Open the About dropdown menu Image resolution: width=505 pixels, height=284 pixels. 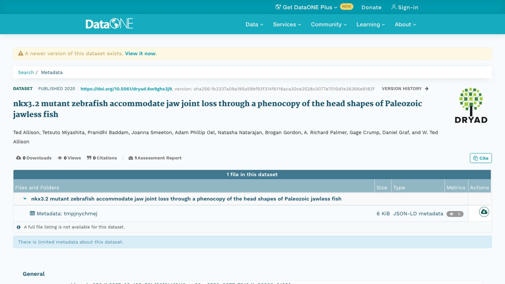coord(406,24)
